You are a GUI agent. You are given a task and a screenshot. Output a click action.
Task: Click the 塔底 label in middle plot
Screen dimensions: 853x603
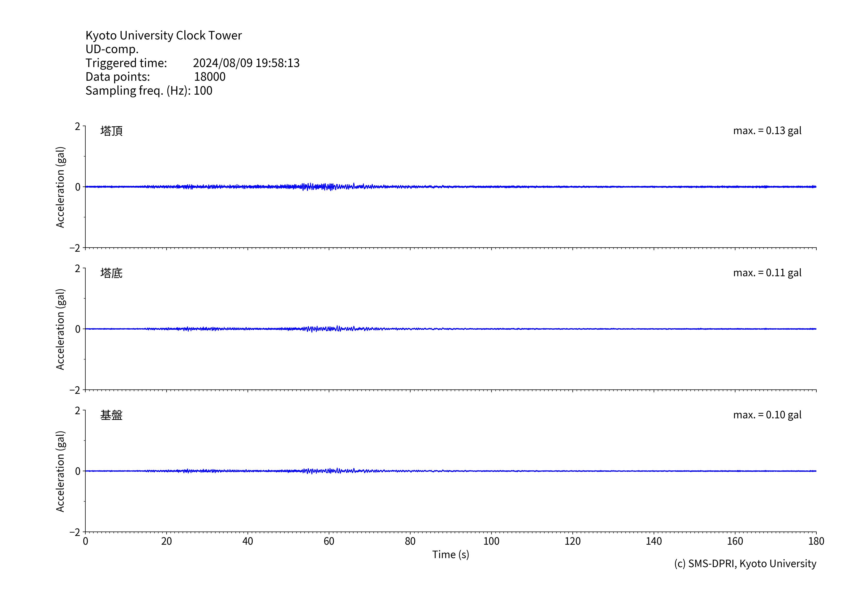click(x=111, y=273)
